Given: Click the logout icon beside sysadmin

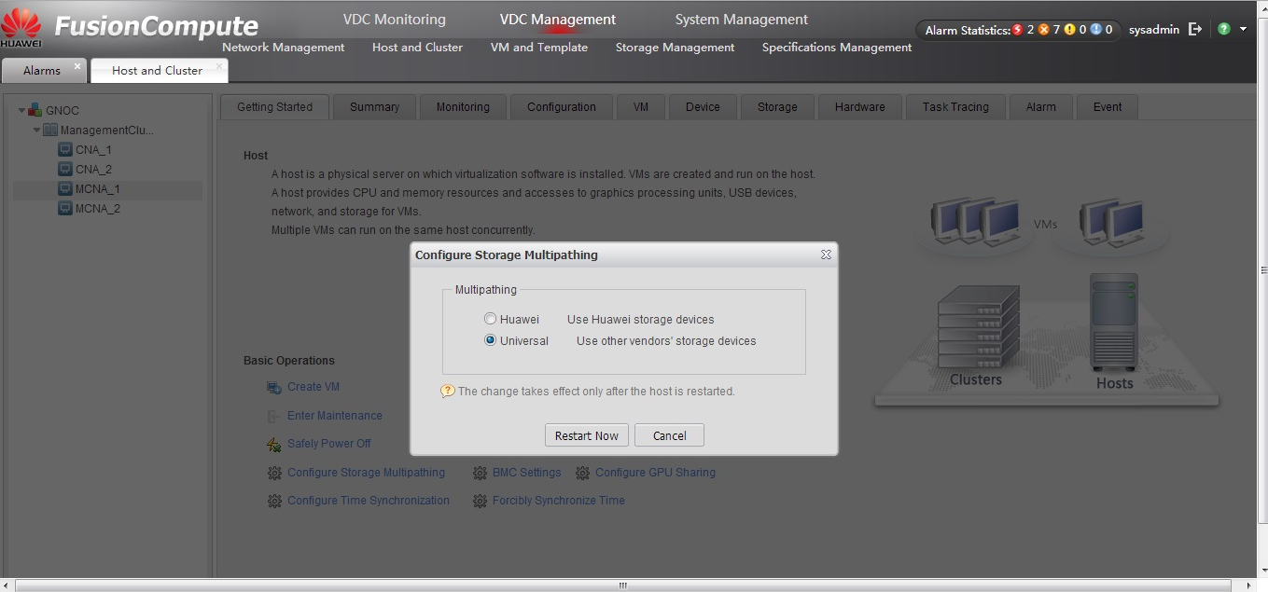Looking at the screenshot, I should [1195, 30].
